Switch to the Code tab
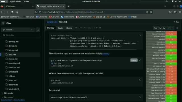The width and height of the screenshot is (182, 102). pyautogui.click(x=60, y=28)
